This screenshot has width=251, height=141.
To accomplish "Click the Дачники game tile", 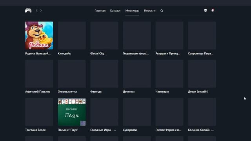I will point(137,74).
